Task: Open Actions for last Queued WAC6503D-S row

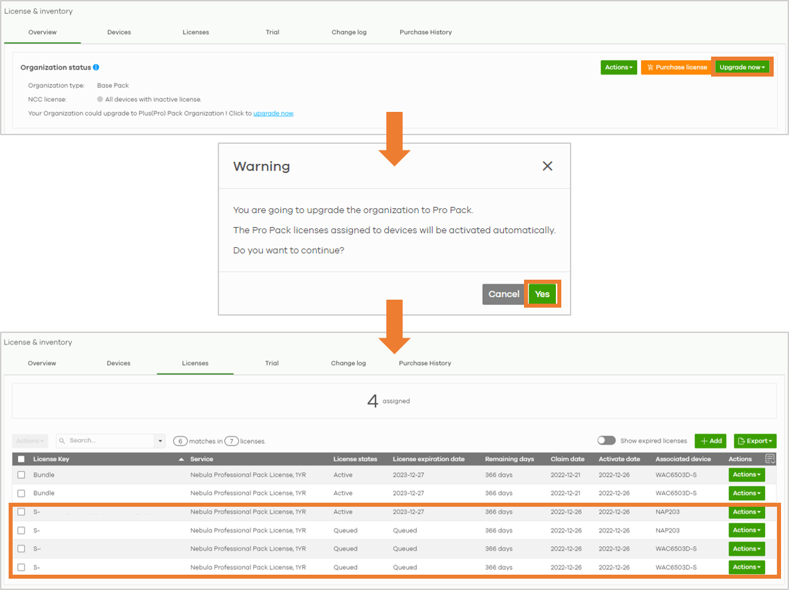Action: [x=746, y=567]
